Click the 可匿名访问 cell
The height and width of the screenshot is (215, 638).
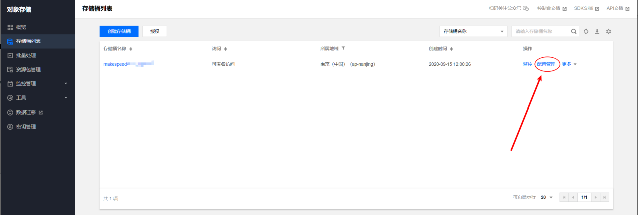click(x=223, y=64)
